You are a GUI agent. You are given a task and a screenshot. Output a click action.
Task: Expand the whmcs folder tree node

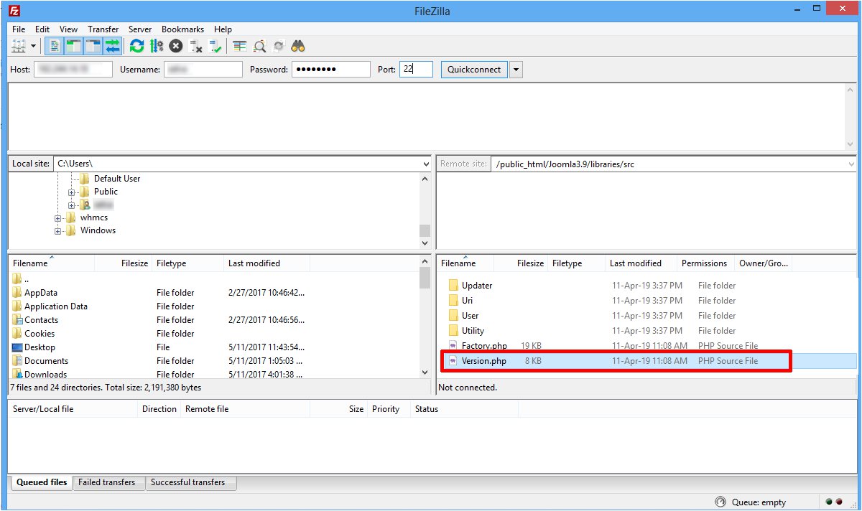(58, 218)
